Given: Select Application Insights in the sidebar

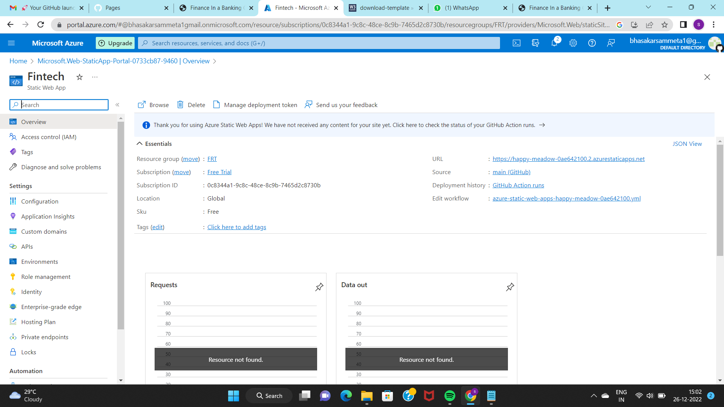Looking at the screenshot, I should [48, 216].
